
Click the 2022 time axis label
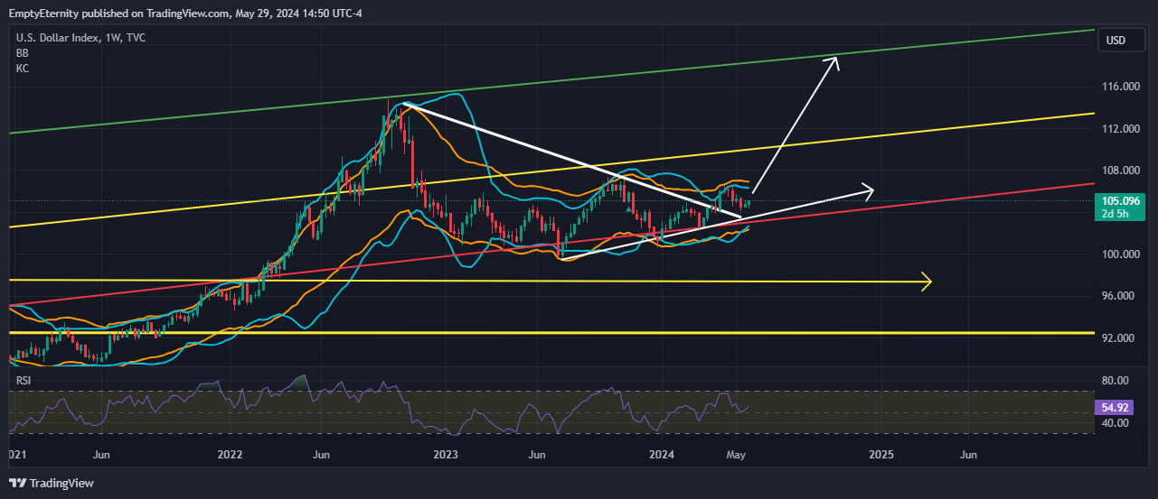pyautogui.click(x=228, y=456)
